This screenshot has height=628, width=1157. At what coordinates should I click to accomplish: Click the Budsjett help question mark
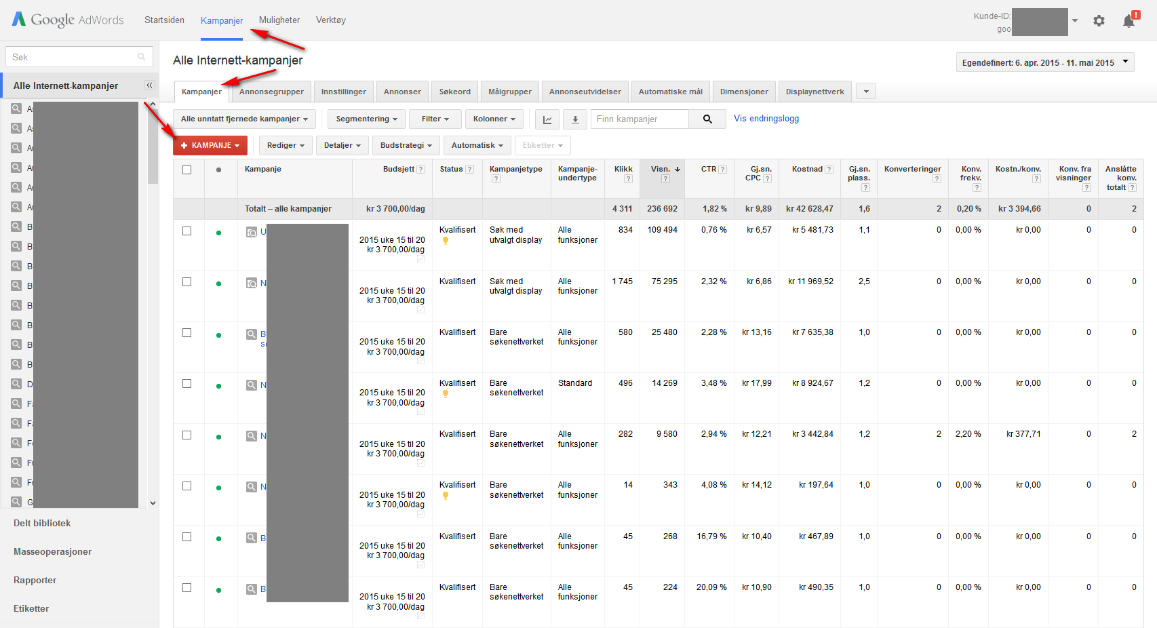(421, 170)
